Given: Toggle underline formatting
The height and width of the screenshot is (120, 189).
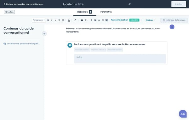Looking at the screenshot, I should pyautogui.click(x=55, y=20).
